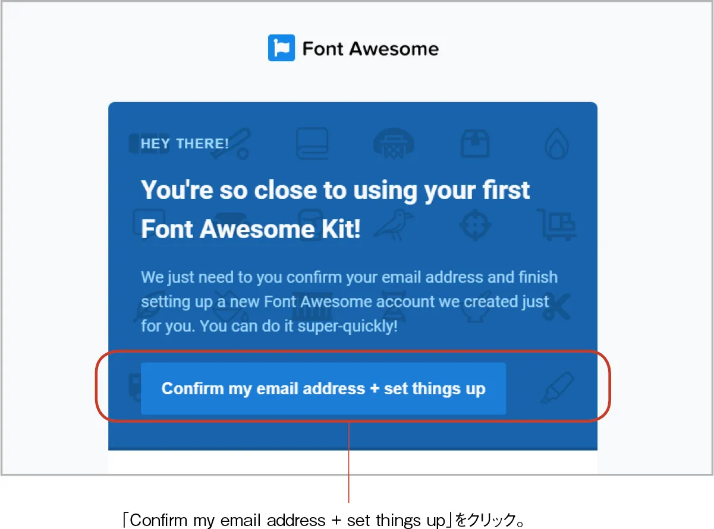
Task: Click the Font Awesome flag logo icon
Action: coord(280,47)
